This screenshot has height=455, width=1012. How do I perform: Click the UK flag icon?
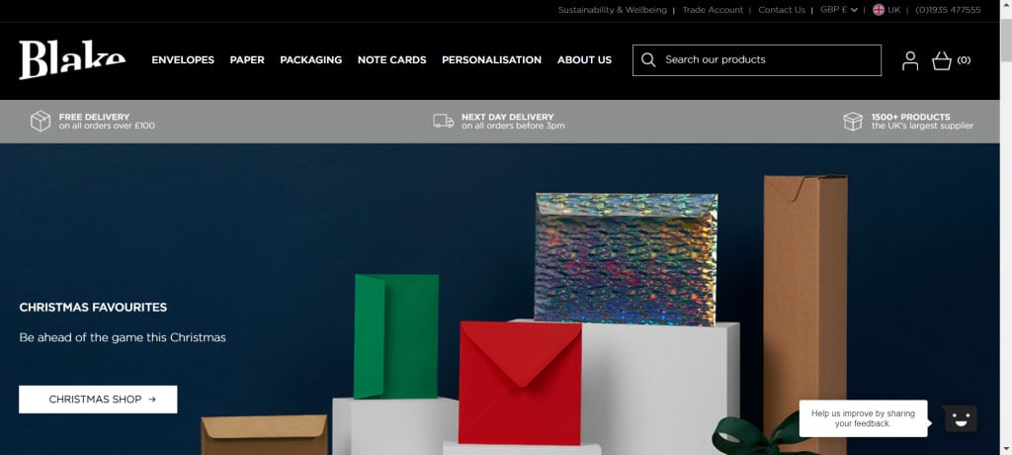(879, 10)
